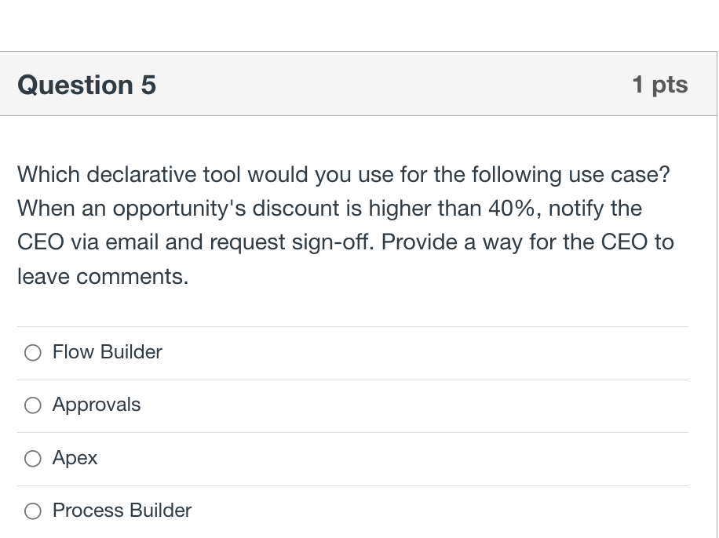The height and width of the screenshot is (538, 719).
Task: Click the Approvals answer label
Action: [96, 405]
